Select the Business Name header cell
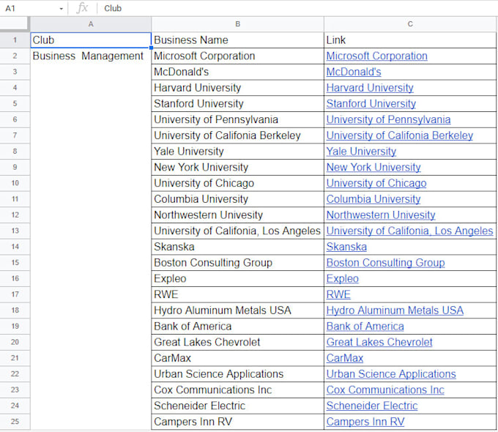 pyautogui.click(x=237, y=40)
